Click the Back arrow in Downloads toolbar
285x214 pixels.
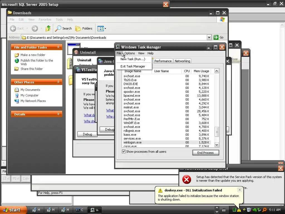13,28
